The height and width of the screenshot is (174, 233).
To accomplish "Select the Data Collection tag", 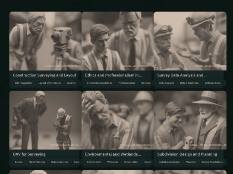I will 60,162.
